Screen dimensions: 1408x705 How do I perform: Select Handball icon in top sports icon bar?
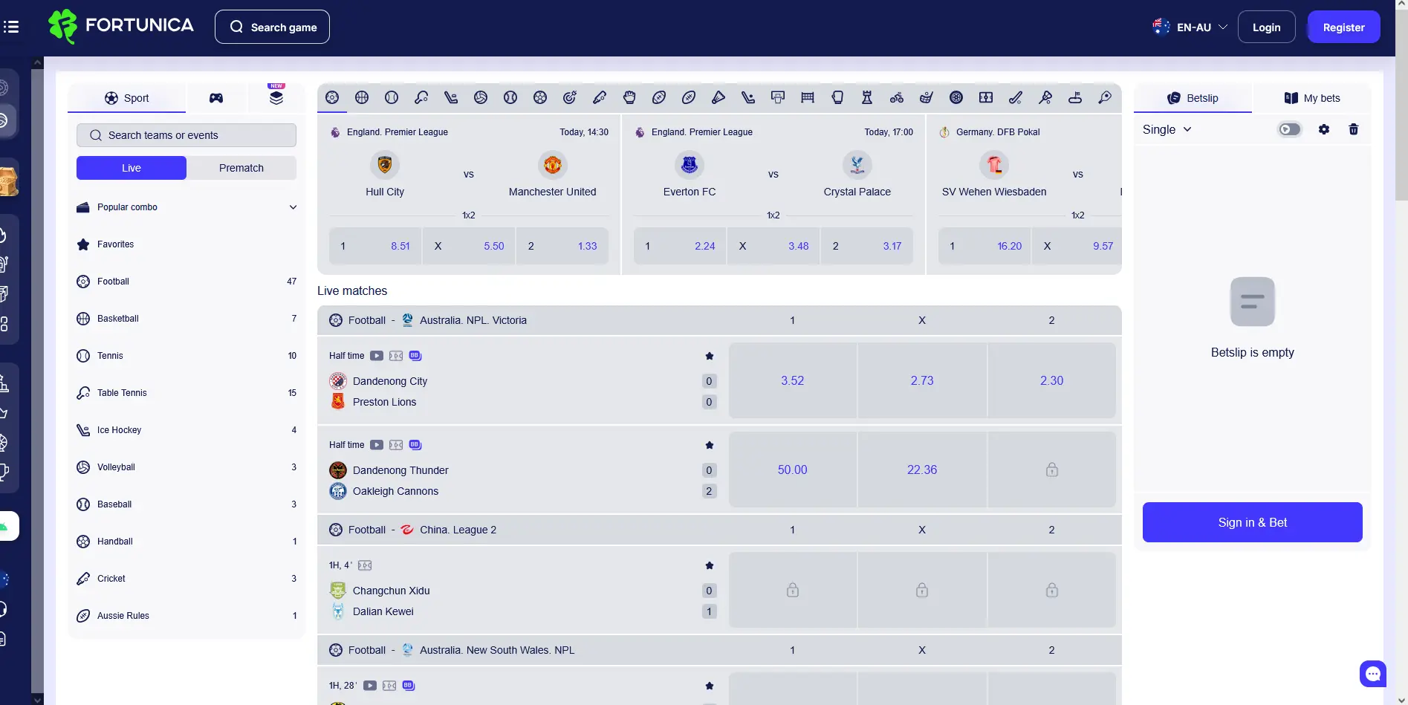(540, 97)
